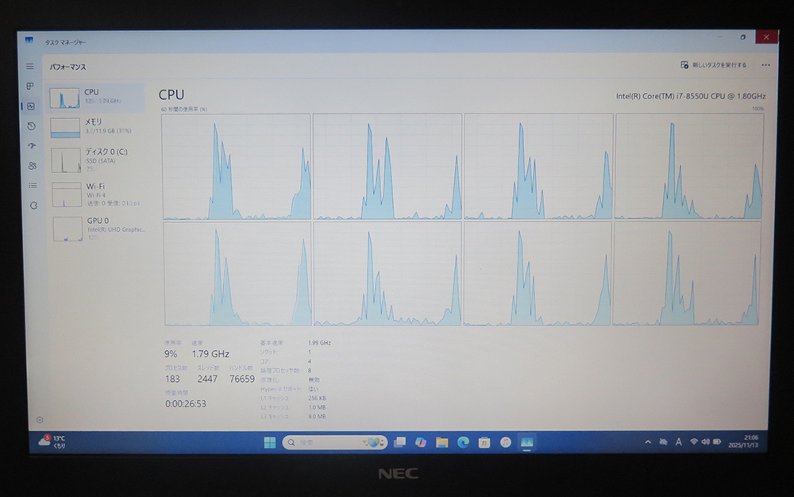Open the App history page icon
Image resolution: width=794 pixels, height=497 pixels.
click(x=31, y=126)
